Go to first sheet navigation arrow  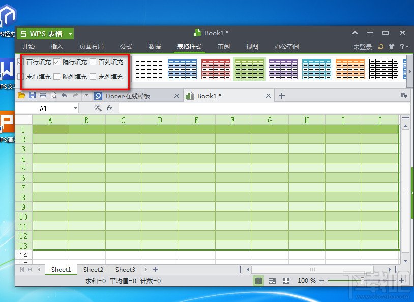coord(22,269)
